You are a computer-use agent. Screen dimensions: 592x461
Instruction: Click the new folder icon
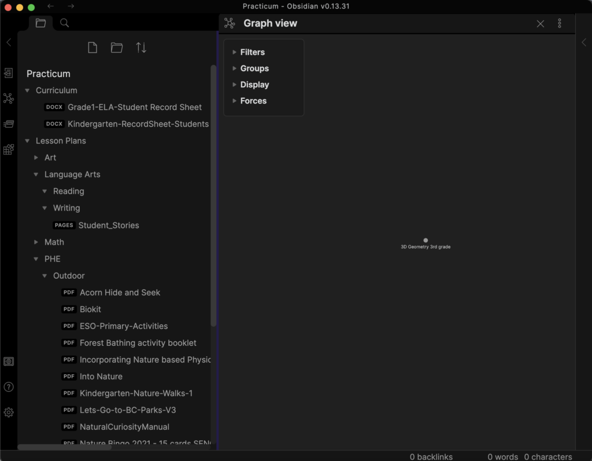click(x=117, y=48)
